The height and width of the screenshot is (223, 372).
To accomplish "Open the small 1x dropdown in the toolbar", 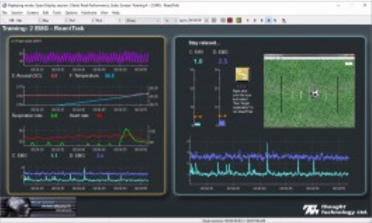I will click(170, 20).
